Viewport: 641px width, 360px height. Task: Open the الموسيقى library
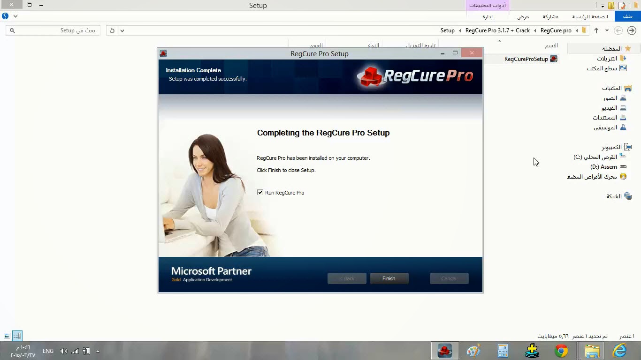(605, 127)
